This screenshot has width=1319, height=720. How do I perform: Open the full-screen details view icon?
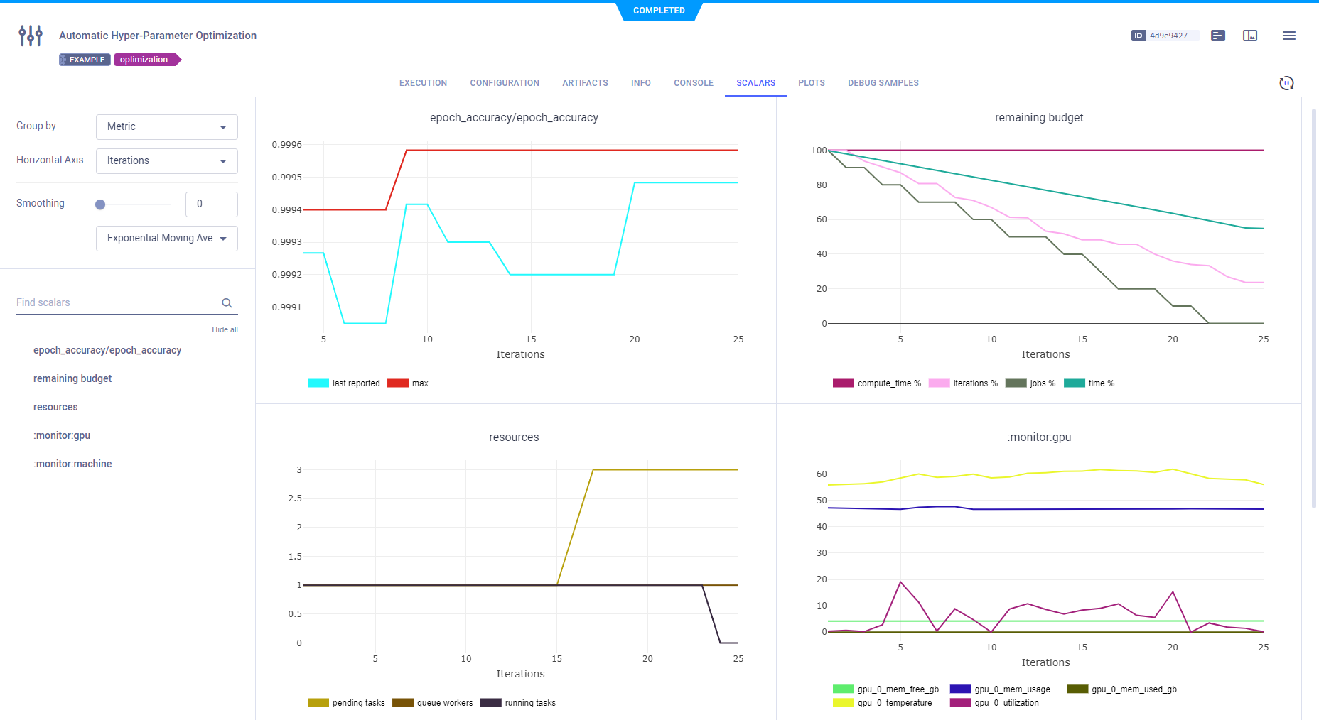coord(1250,36)
